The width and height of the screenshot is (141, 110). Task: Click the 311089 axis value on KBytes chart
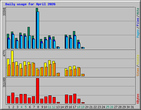click(x=4, y=82)
